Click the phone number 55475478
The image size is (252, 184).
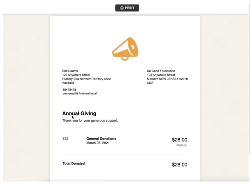pyautogui.click(x=69, y=90)
